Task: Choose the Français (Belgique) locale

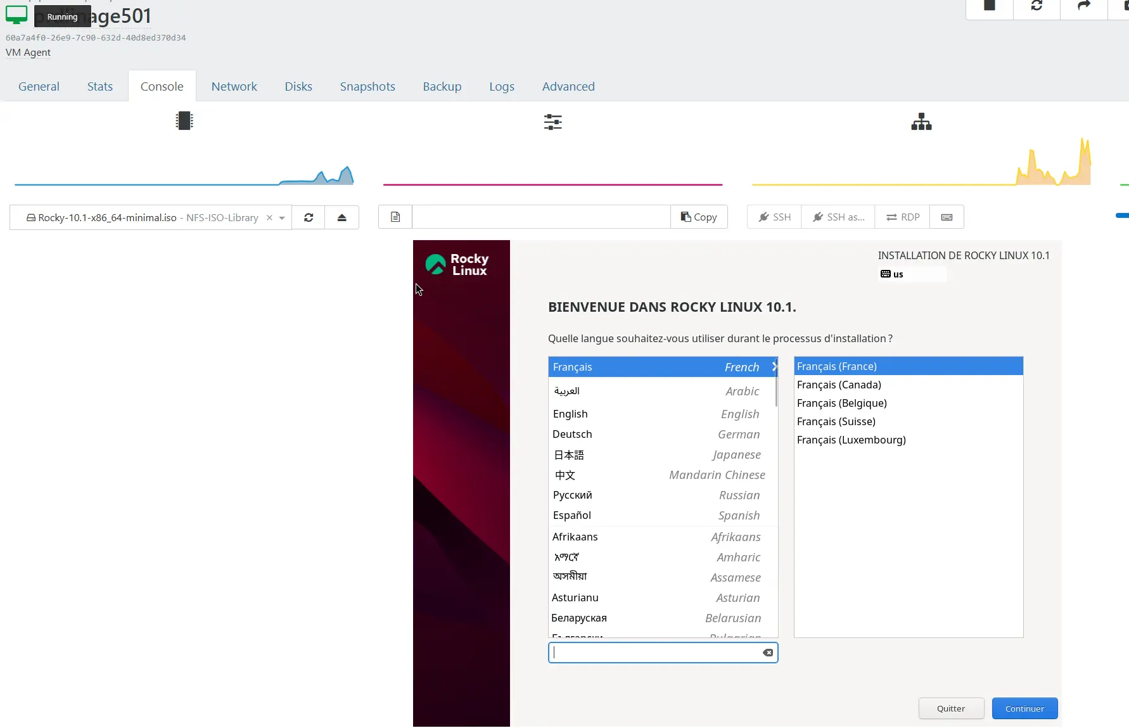Action: coord(909,403)
